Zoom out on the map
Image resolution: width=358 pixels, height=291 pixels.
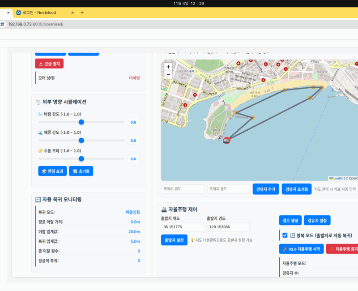[x=168, y=75]
